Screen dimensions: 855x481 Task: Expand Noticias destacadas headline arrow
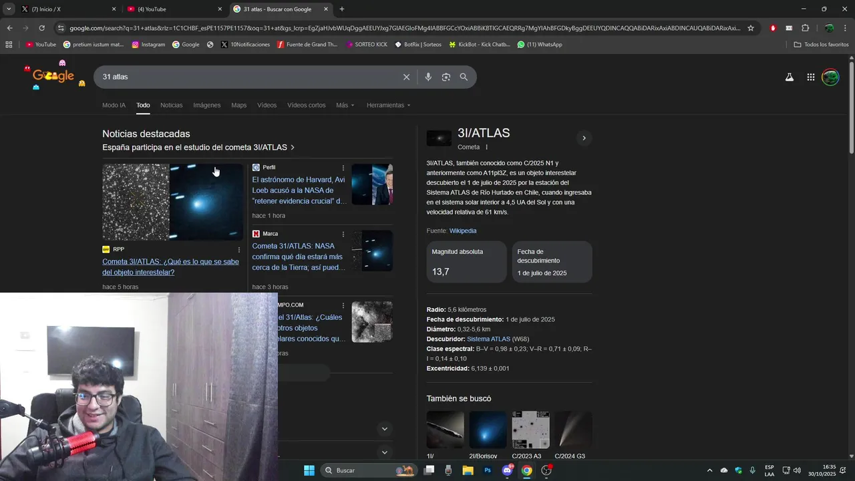click(293, 148)
